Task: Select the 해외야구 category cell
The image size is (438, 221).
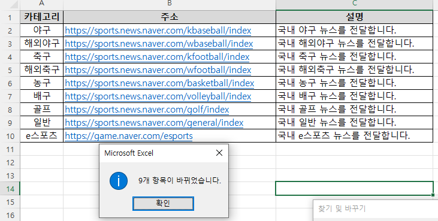Action: tap(41, 44)
